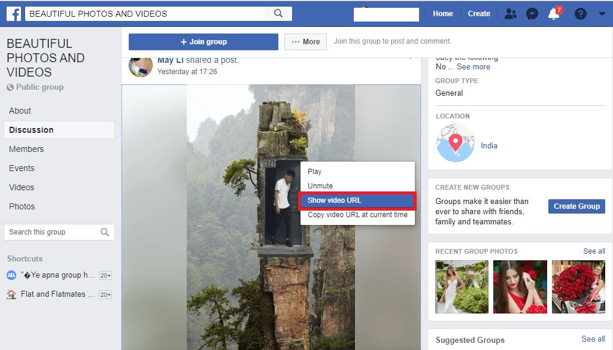The height and width of the screenshot is (350, 613).
Task: Click the group title Beautiful Photos and Videos
Action: tap(45, 58)
